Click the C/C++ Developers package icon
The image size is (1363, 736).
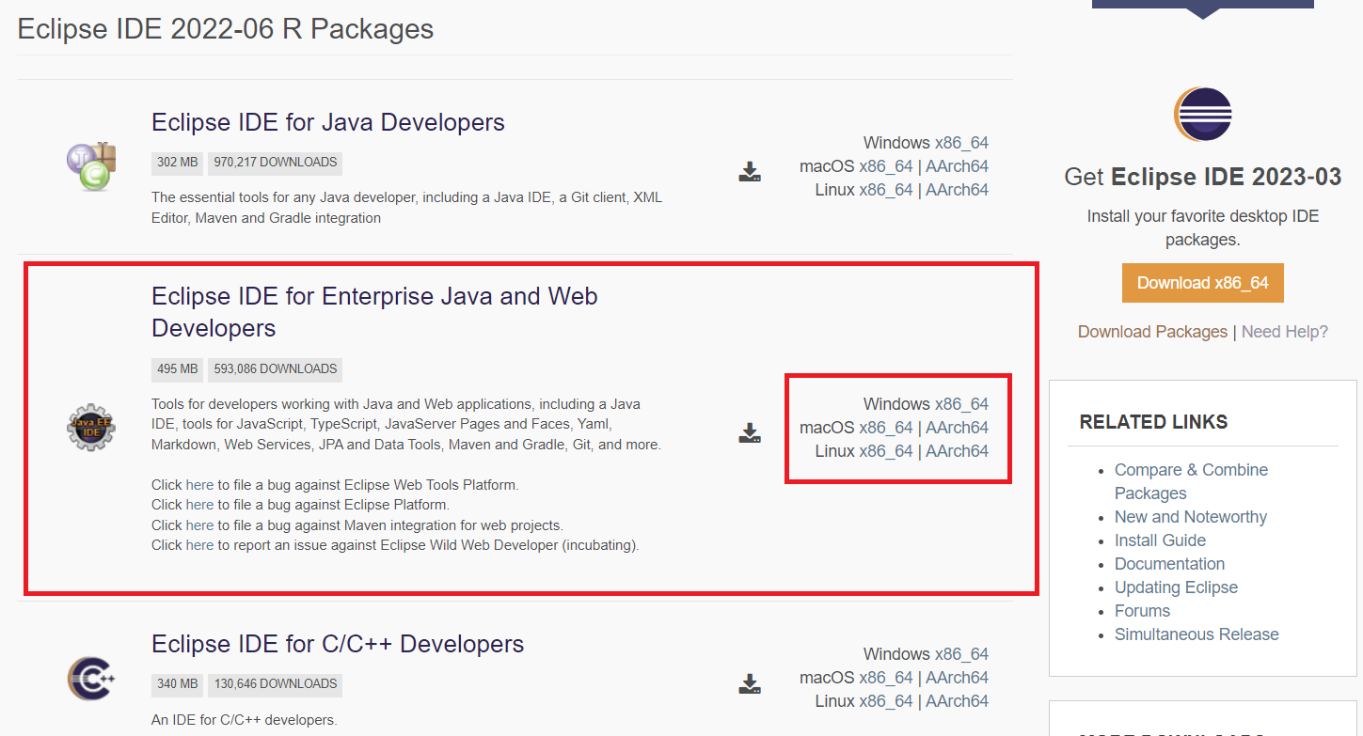[x=91, y=679]
